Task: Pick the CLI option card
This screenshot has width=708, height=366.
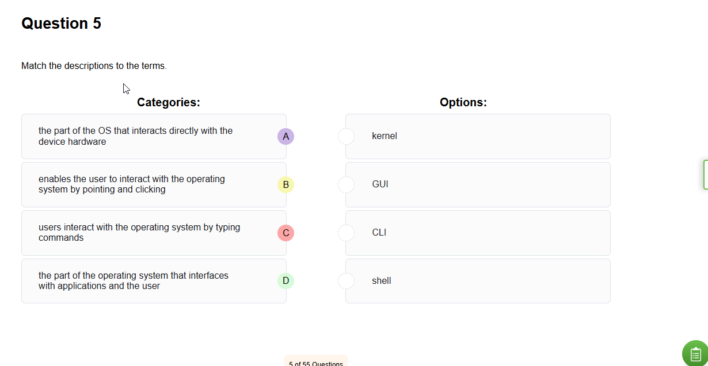Action: coord(478,233)
